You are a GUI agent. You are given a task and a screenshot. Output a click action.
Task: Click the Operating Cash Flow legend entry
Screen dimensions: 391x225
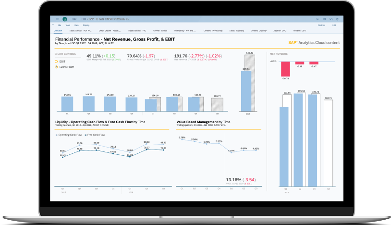tap(69, 135)
